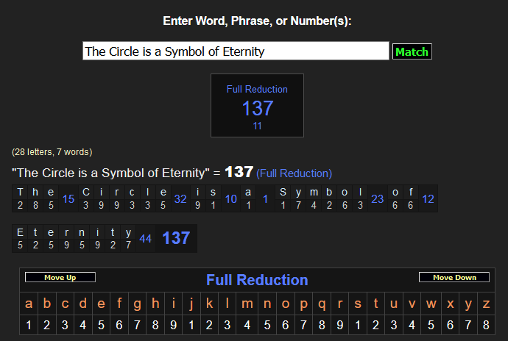
Task: Click the Move Up button
Action: pos(60,278)
